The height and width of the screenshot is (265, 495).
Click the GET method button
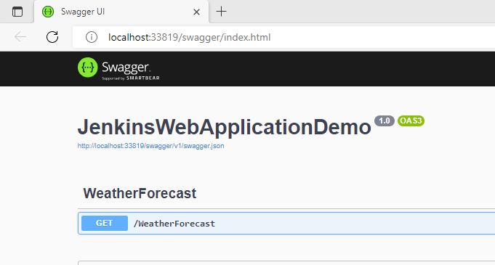click(x=105, y=224)
